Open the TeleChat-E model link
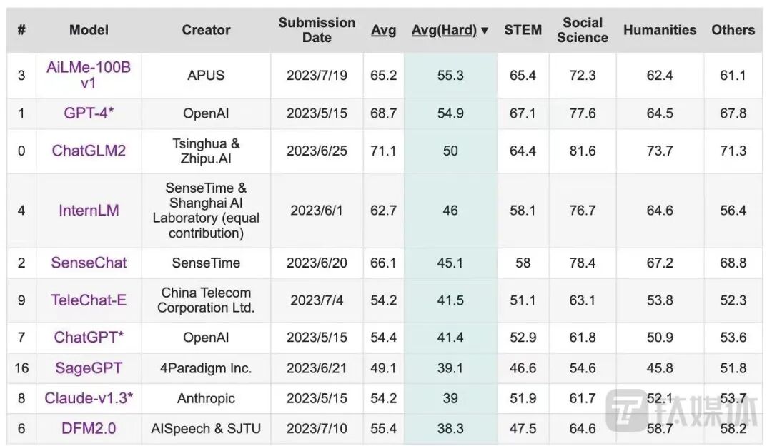772x446 pixels. pyautogui.click(x=89, y=300)
